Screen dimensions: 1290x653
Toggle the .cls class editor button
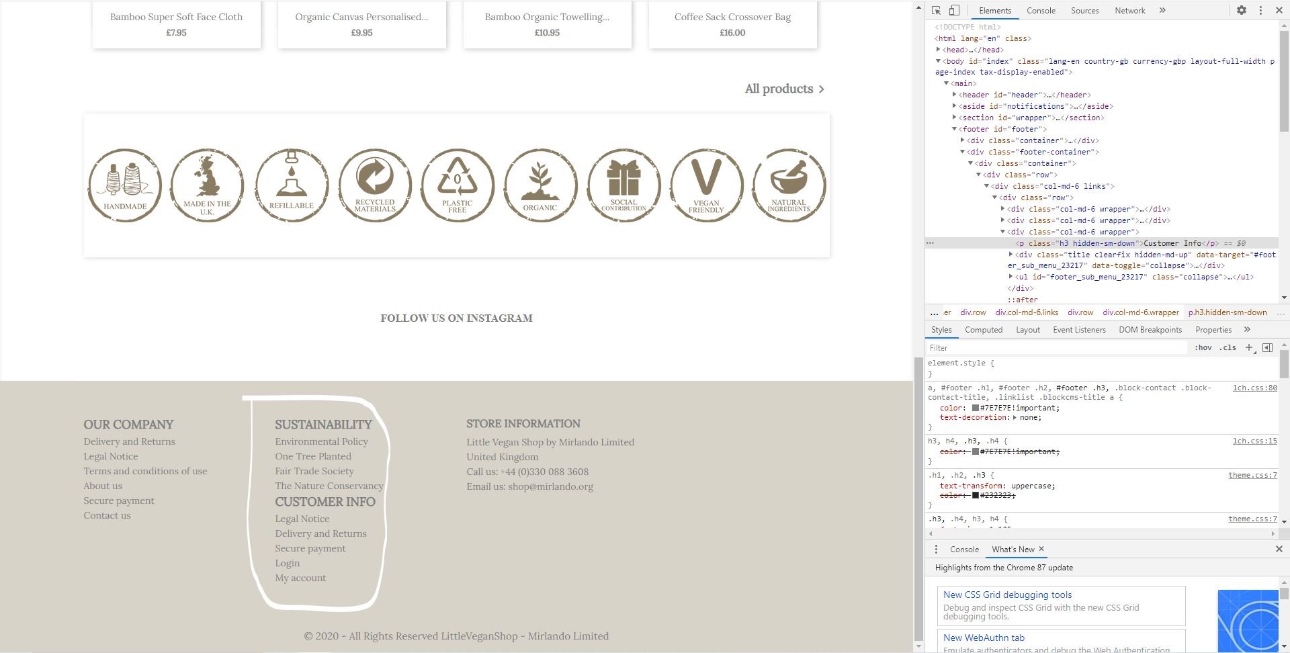coord(1228,348)
